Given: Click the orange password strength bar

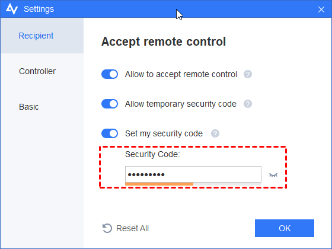Looking at the screenshot, I should [x=159, y=184].
